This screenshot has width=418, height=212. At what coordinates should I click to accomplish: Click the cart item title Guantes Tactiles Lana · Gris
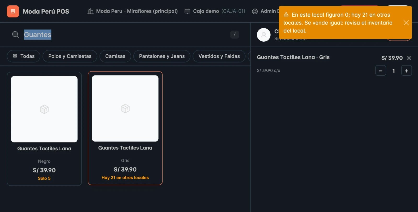[x=293, y=57]
